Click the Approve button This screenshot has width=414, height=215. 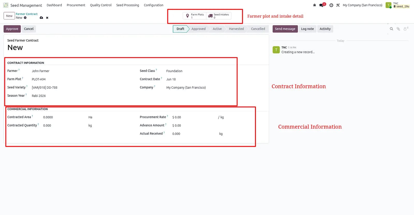tap(12, 29)
